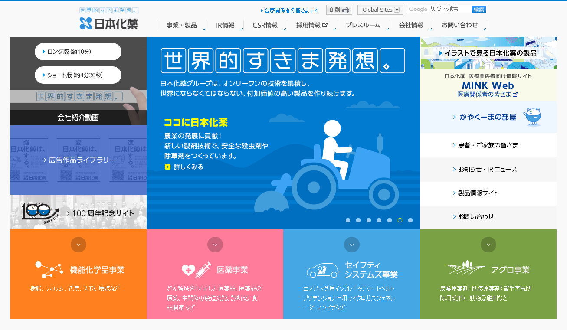This screenshot has height=330, width=567.
Task: Click the 詳しくみる link on the slide
Action: [x=188, y=167]
